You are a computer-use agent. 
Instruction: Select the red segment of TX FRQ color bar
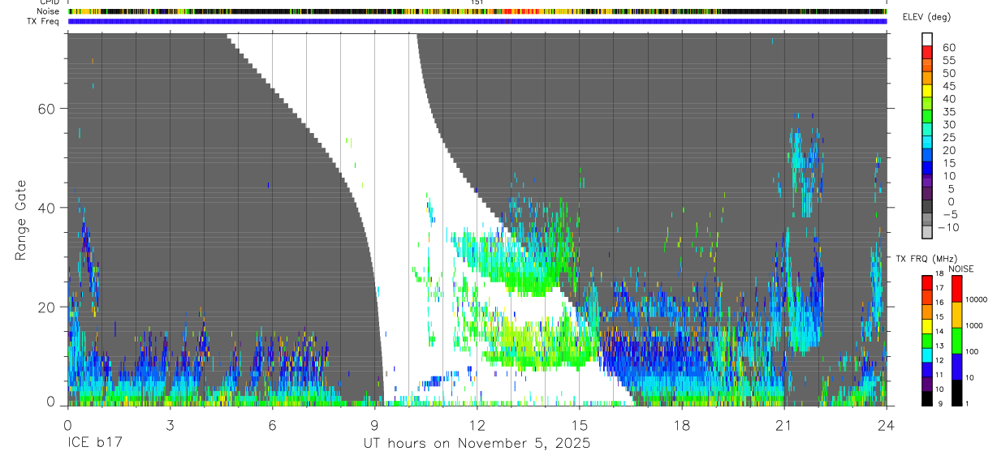[927, 283]
